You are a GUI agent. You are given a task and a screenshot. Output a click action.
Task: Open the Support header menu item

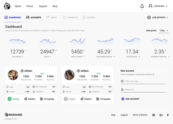43,6
